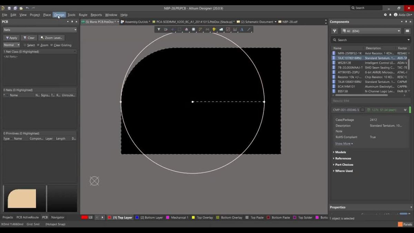Open the Components panel hamburger menu
Viewport: 414px width, 233px height.
click(407, 31)
